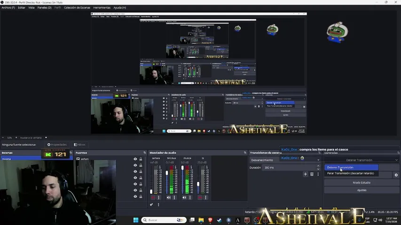Open the gear settings icon in Controles
The height and width of the screenshot is (225, 401).
click(x=396, y=175)
